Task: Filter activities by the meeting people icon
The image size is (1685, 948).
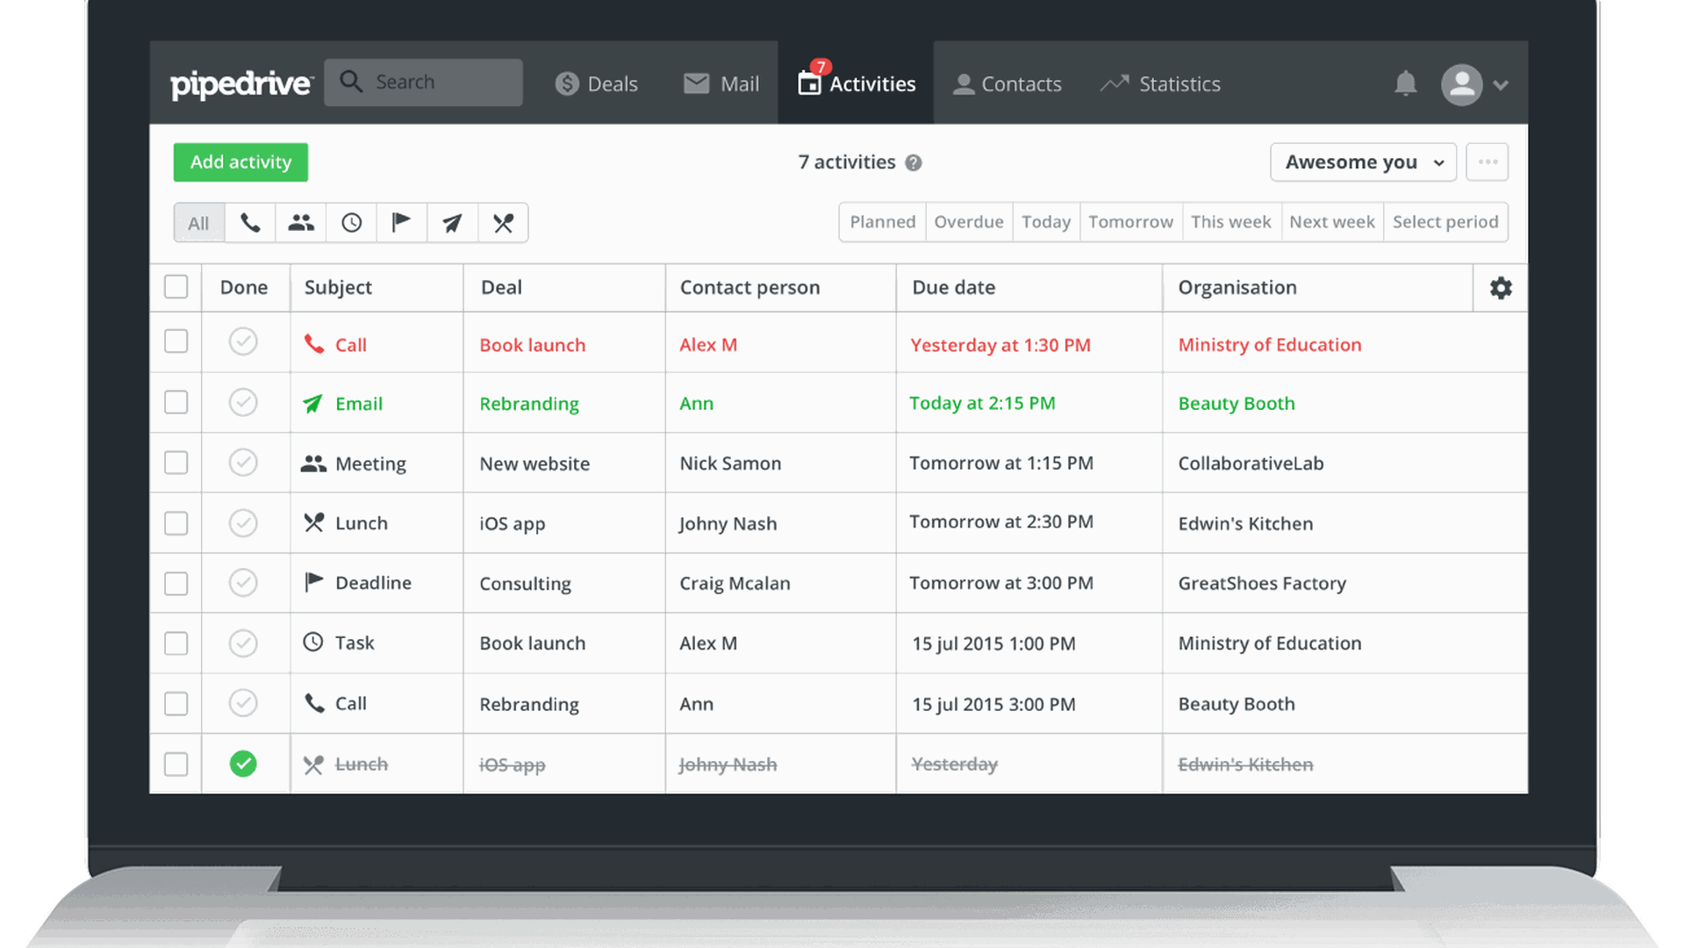Action: 301,223
